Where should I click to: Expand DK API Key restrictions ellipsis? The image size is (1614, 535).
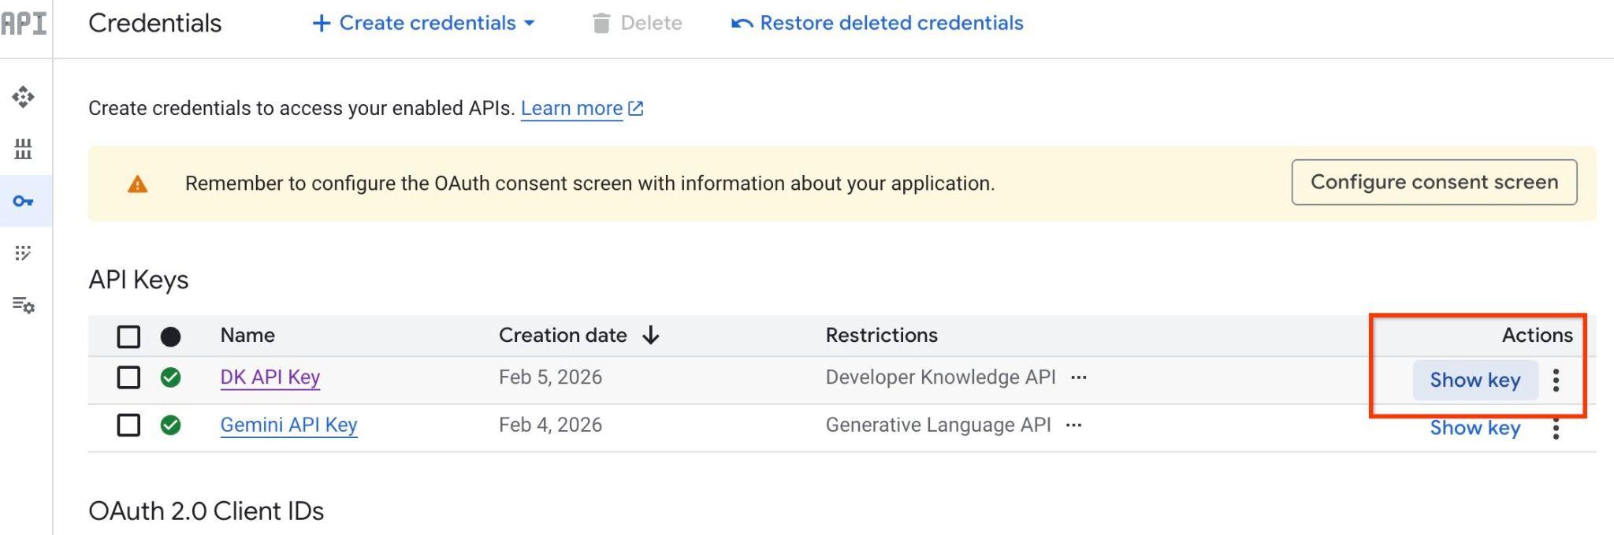tap(1079, 377)
